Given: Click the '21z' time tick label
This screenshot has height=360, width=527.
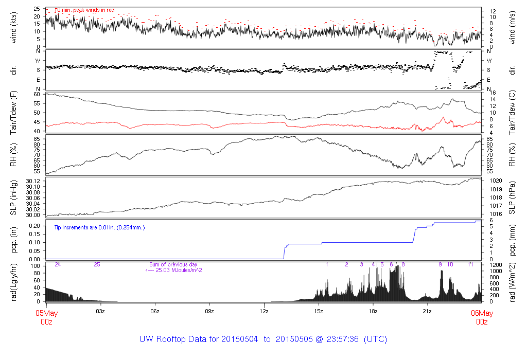Looking at the screenshot, I should 427,311.
